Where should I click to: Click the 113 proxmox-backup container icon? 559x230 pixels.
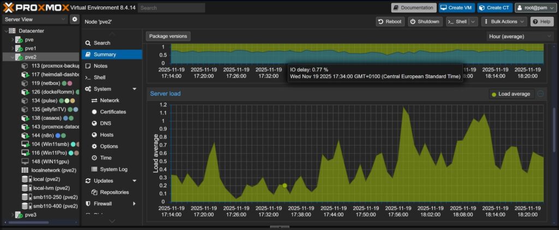coord(25,66)
